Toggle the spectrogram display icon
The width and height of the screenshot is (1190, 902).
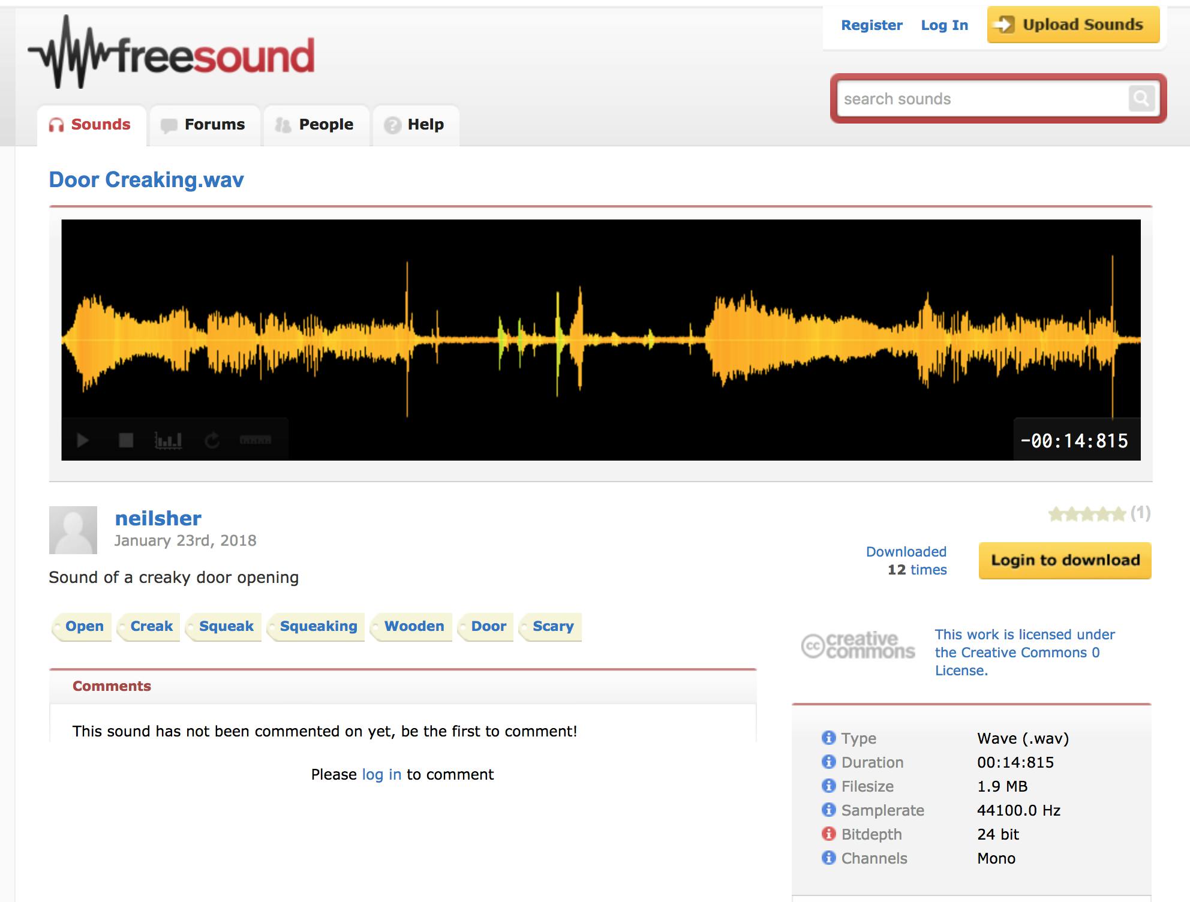pos(168,441)
